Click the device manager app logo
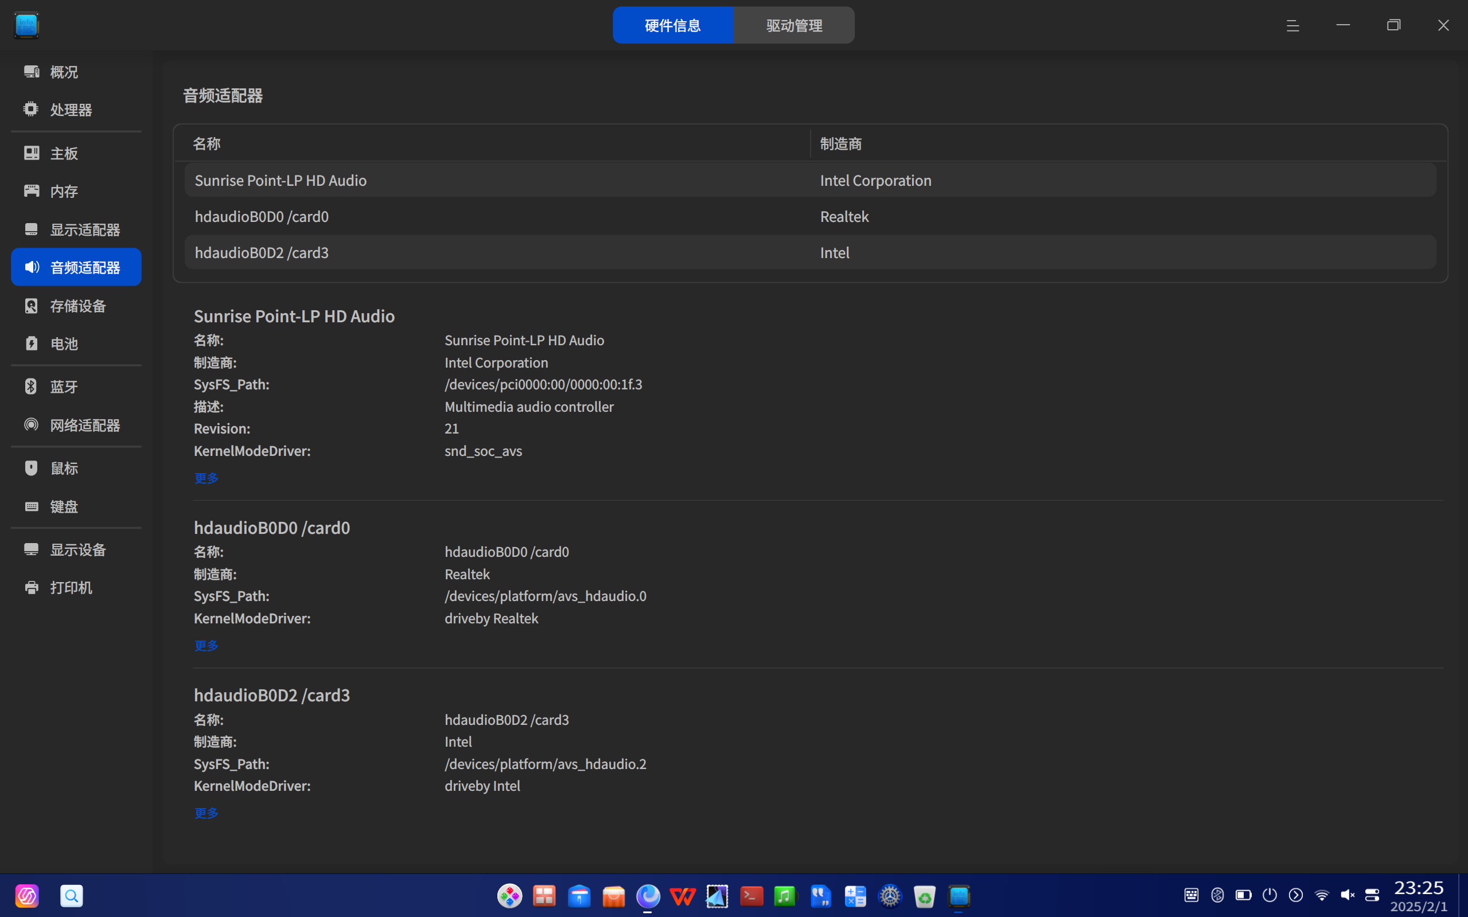Viewport: 1468px width, 917px height. pyautogui.click(x=27, y=25)
